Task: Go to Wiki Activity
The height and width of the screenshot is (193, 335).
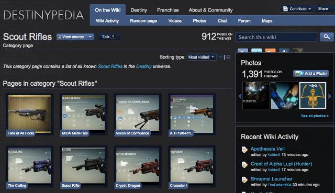Action: tap(107, 21)
